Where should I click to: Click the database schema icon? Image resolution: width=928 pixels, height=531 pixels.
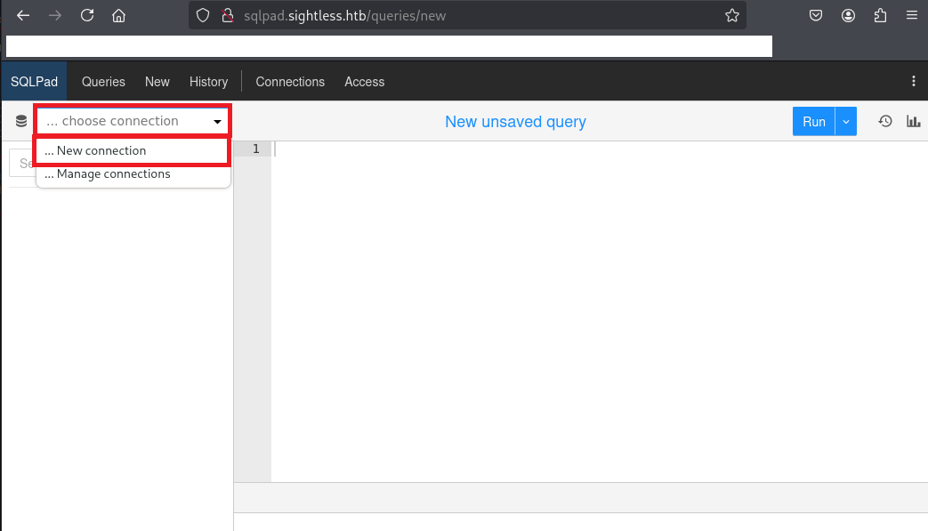pos(21,122)
